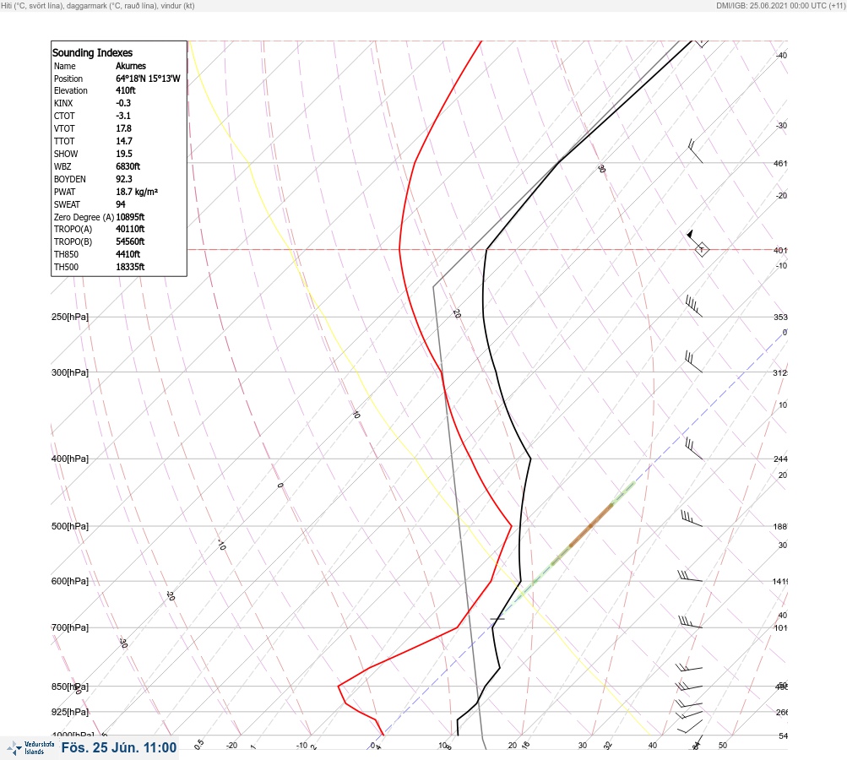Click the height label 244 on right axis

(780, 459)
